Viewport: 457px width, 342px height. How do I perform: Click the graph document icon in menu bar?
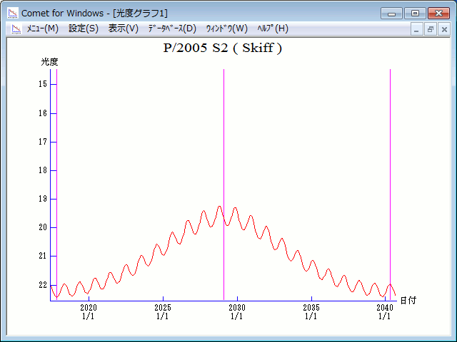pos(14,28)
